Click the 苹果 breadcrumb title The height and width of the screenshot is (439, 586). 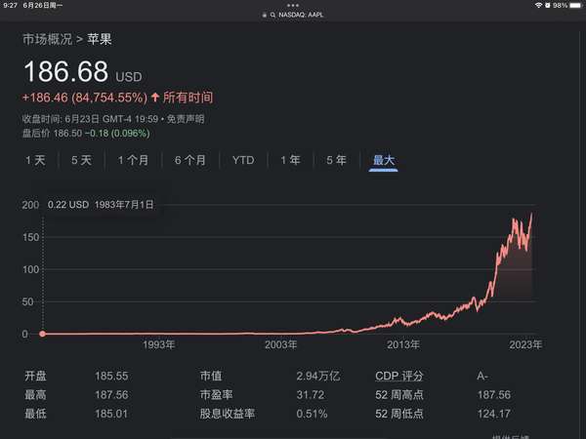click(x=100, y=39)
